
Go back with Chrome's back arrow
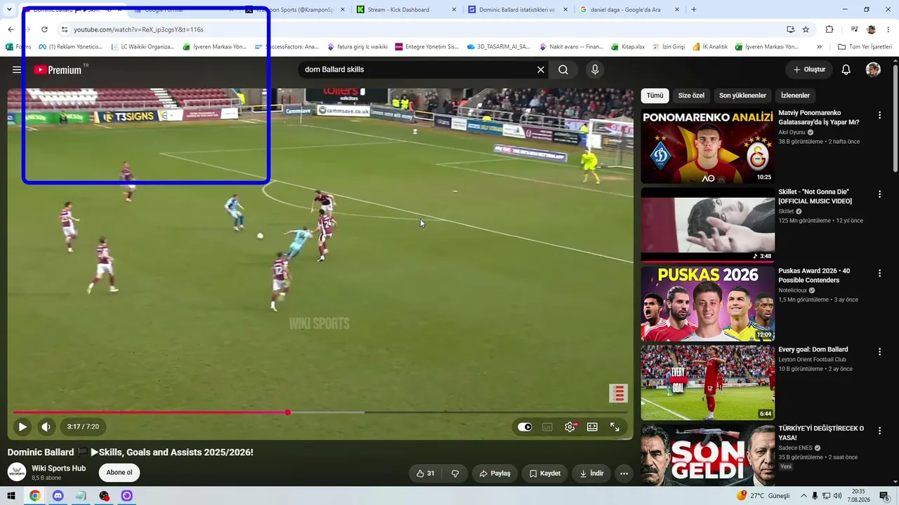coord(11,29)
